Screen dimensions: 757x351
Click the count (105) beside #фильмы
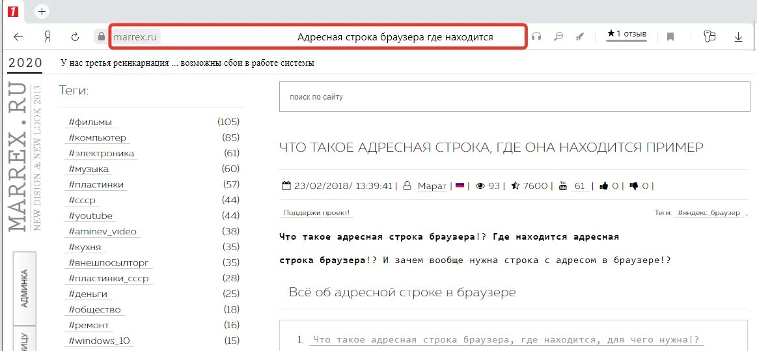228,122
